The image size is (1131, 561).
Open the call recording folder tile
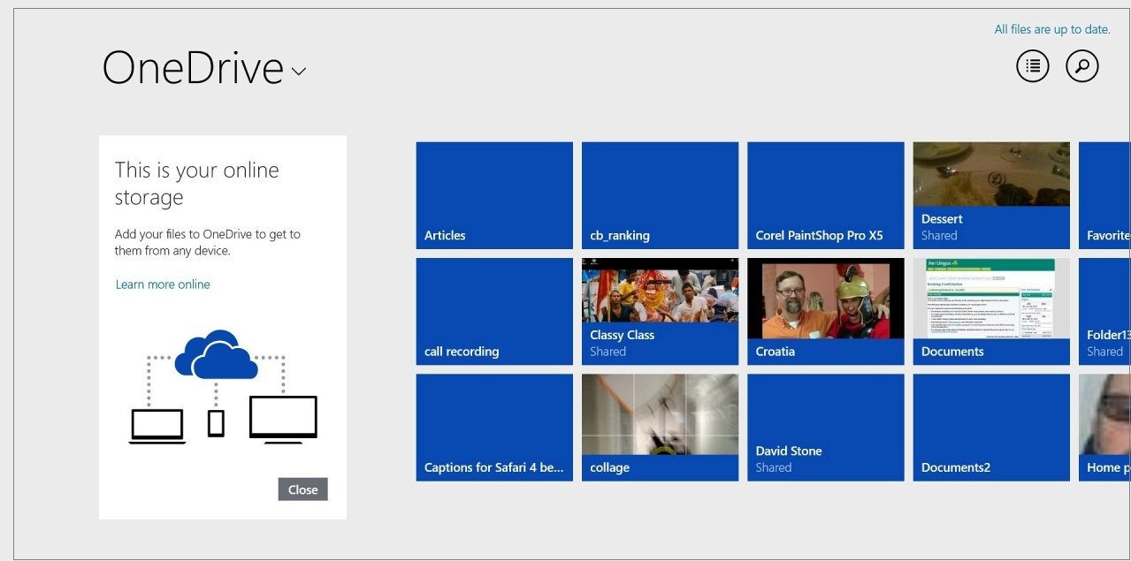[494, 311]
